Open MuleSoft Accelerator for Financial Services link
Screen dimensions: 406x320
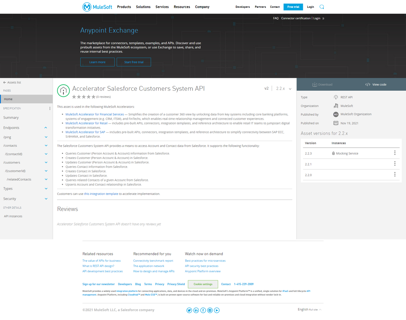click(x=95, y=114)
